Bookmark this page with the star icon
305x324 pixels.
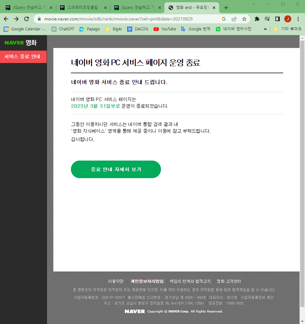(244, 19)
